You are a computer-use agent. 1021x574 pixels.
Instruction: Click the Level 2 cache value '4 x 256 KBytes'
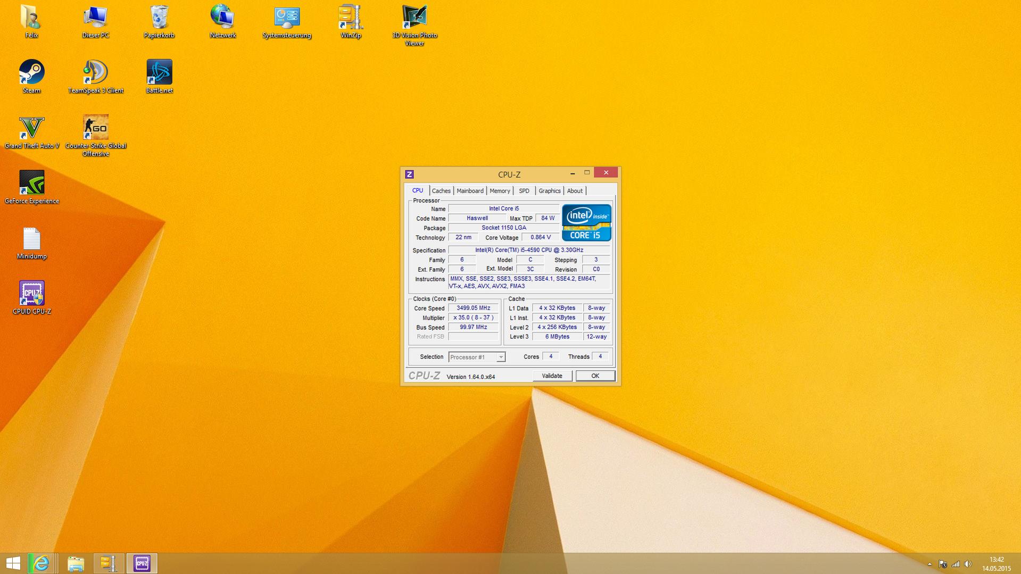tap(557, 327)
